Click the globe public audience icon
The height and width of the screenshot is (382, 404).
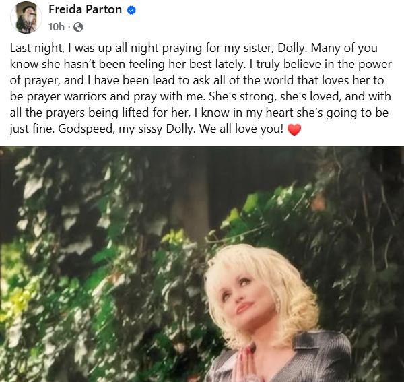[78, 27]
